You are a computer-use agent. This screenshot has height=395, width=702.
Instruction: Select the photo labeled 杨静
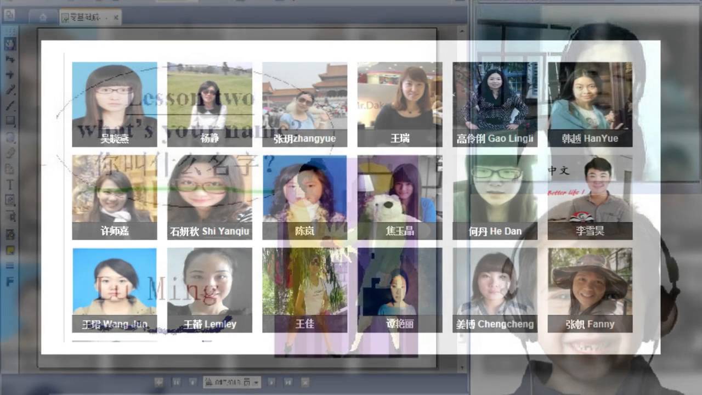210,104
